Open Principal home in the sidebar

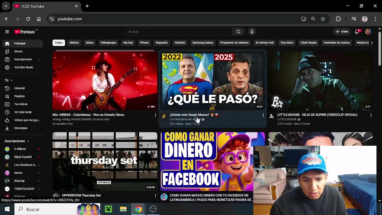[23, 43]
